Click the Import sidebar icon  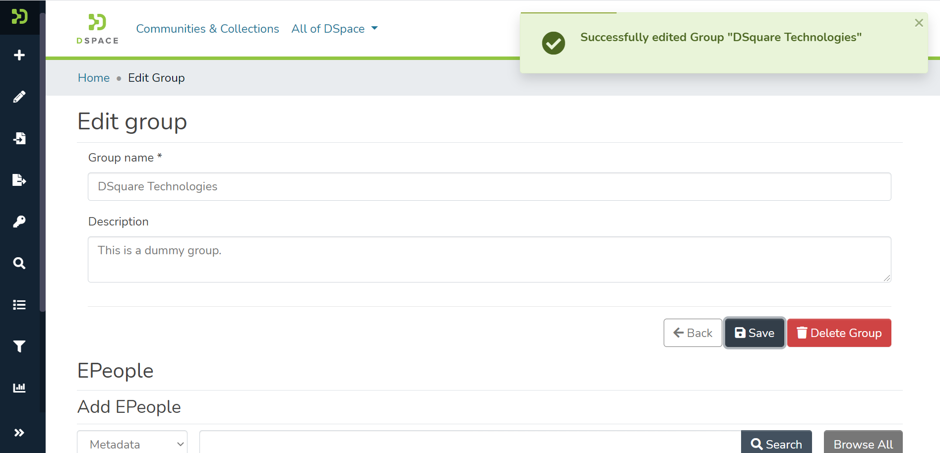(19, 138)
